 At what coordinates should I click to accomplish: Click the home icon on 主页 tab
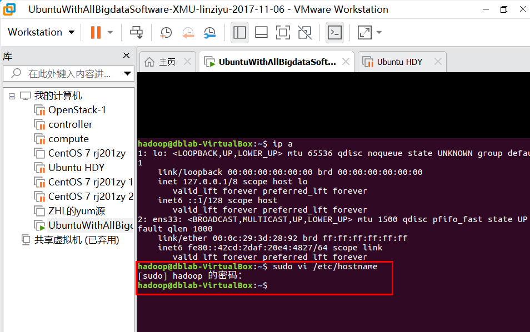149,62
